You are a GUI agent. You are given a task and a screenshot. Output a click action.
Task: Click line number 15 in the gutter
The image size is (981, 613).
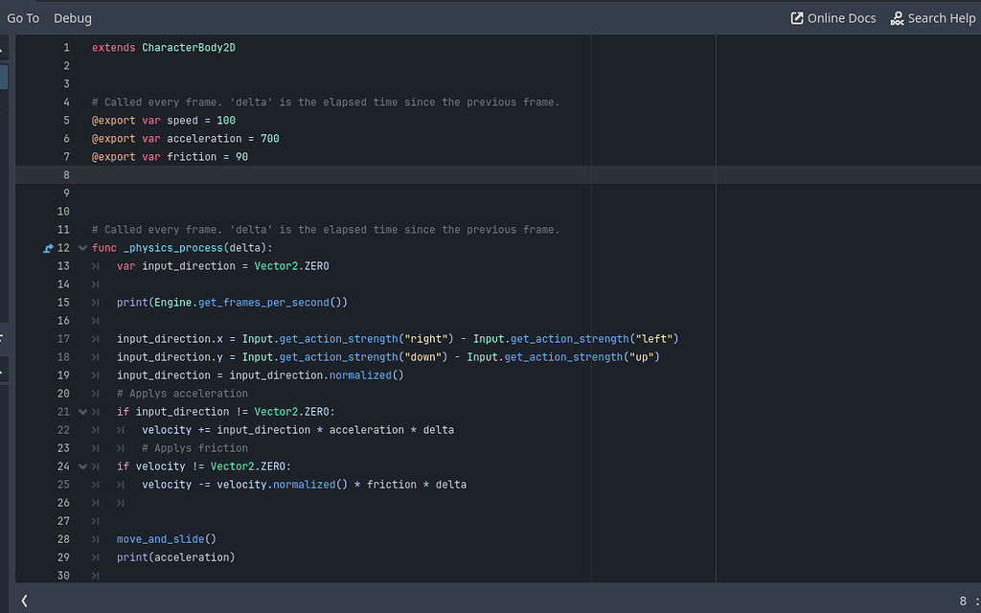point(63,303)
